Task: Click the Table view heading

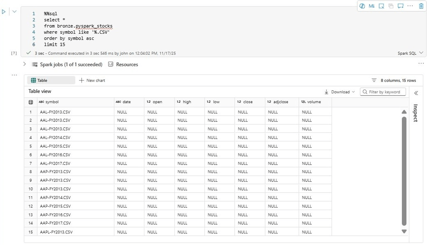Action: [40, 91]
